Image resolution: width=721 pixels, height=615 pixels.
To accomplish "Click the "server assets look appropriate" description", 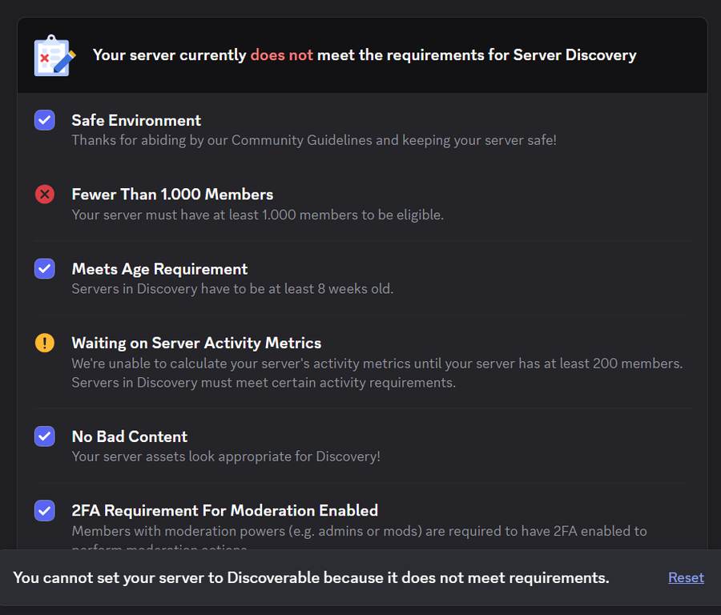I will (x=226, y=456).
